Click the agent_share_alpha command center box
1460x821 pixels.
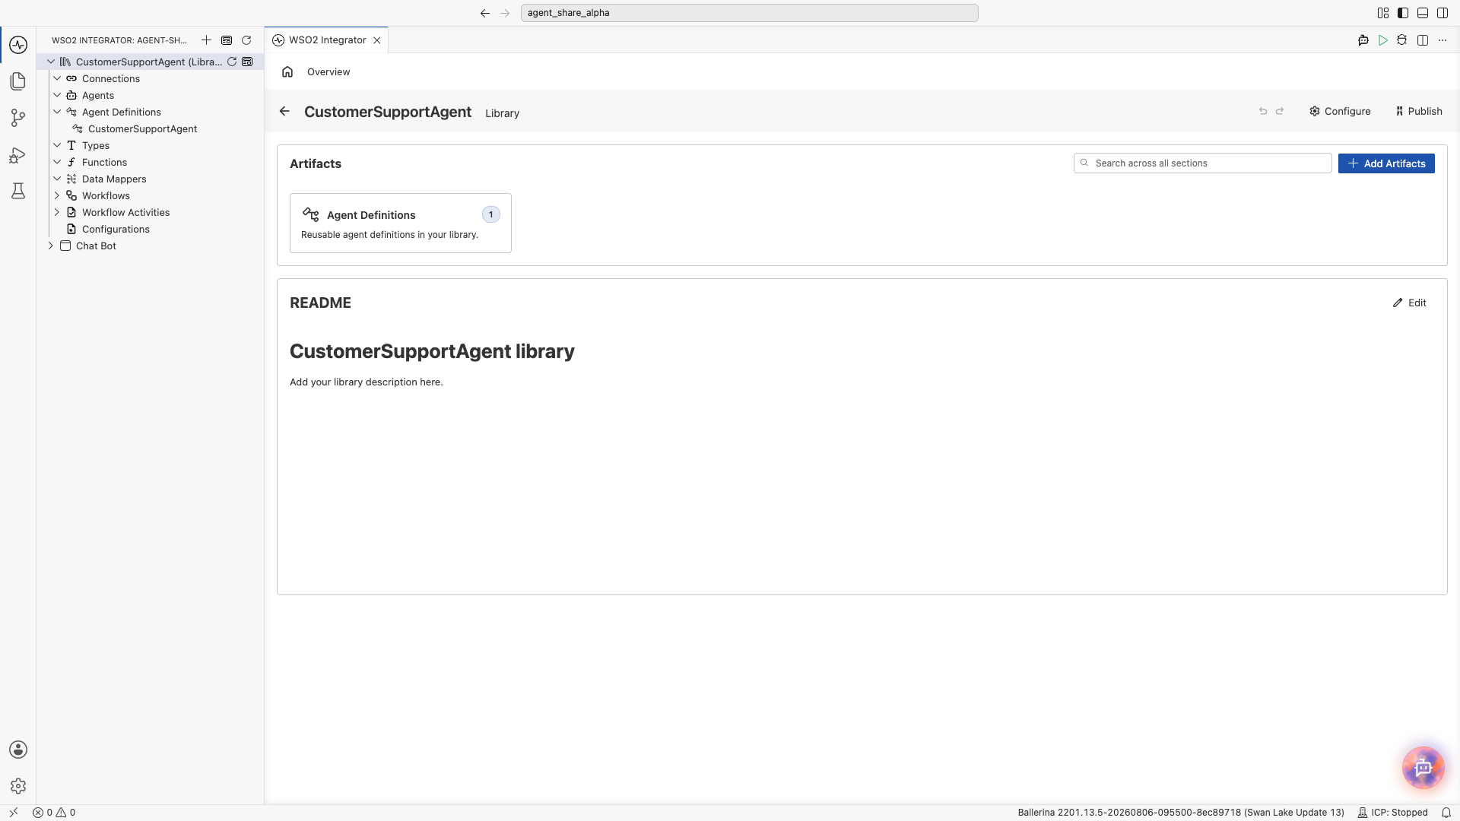coord(749,13)
